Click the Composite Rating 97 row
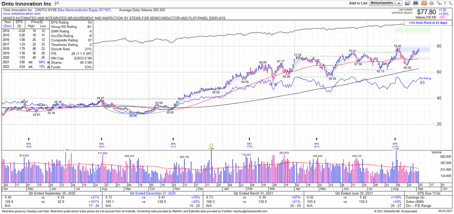The height and width of the screenshot is (214, 454). (x=71, y=40)
